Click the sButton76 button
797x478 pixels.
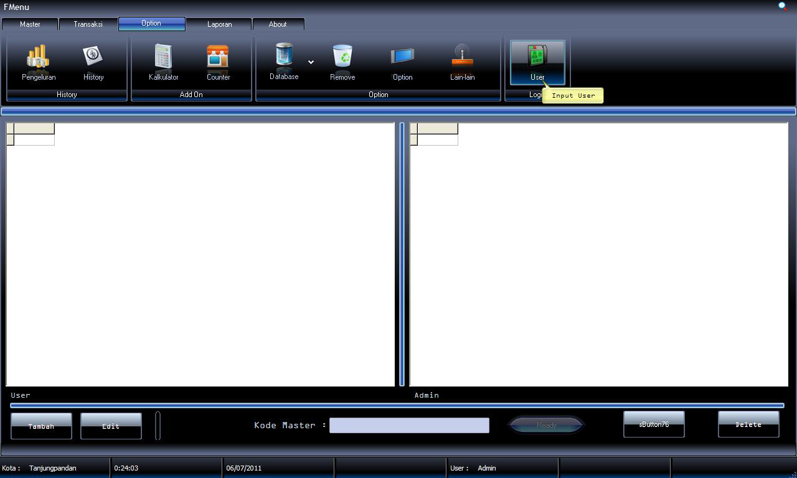[654, 424]
